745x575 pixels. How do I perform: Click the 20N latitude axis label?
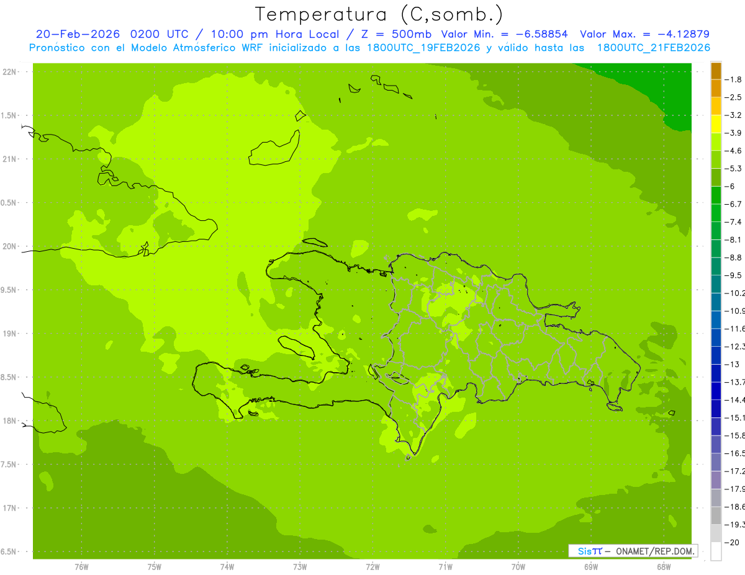point(9,246)
